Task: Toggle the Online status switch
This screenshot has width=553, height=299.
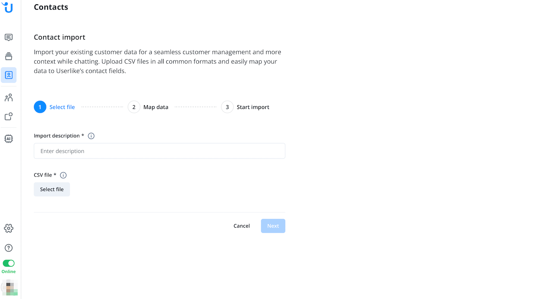Action: pyautogui.click(x=8, y=263)
